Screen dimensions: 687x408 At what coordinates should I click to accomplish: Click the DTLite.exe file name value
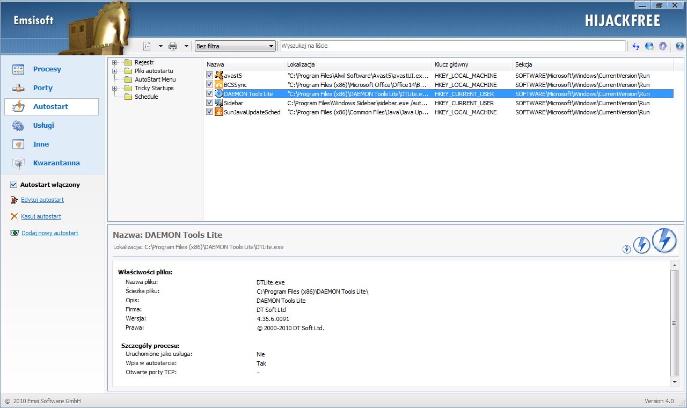pos(271,282)
